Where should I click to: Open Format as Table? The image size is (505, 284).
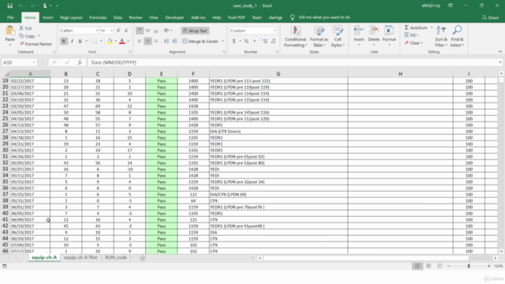319,36
